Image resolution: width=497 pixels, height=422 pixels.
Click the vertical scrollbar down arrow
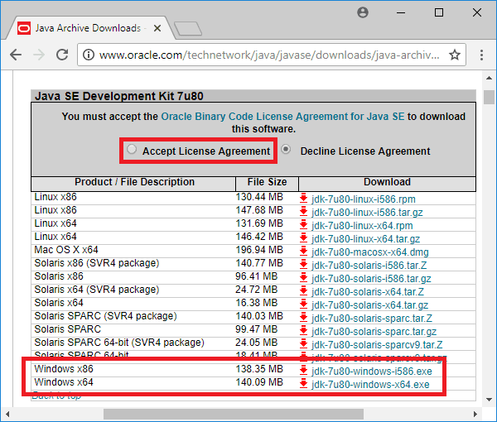(x=489, y=400)
